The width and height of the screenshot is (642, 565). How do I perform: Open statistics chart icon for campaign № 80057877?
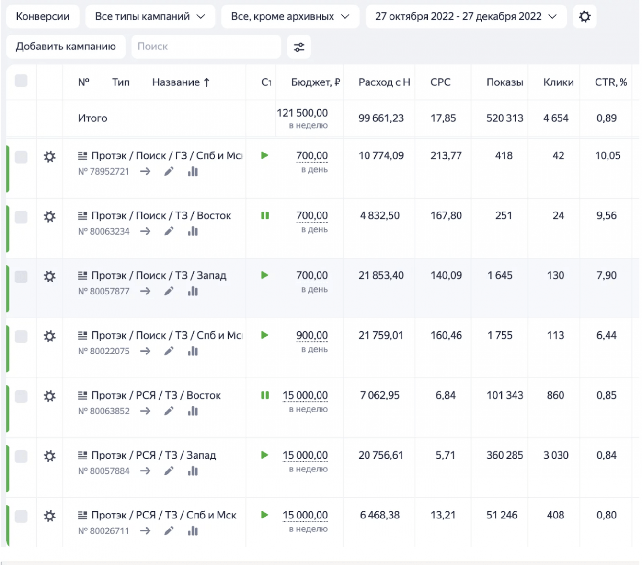coord(193,292)
